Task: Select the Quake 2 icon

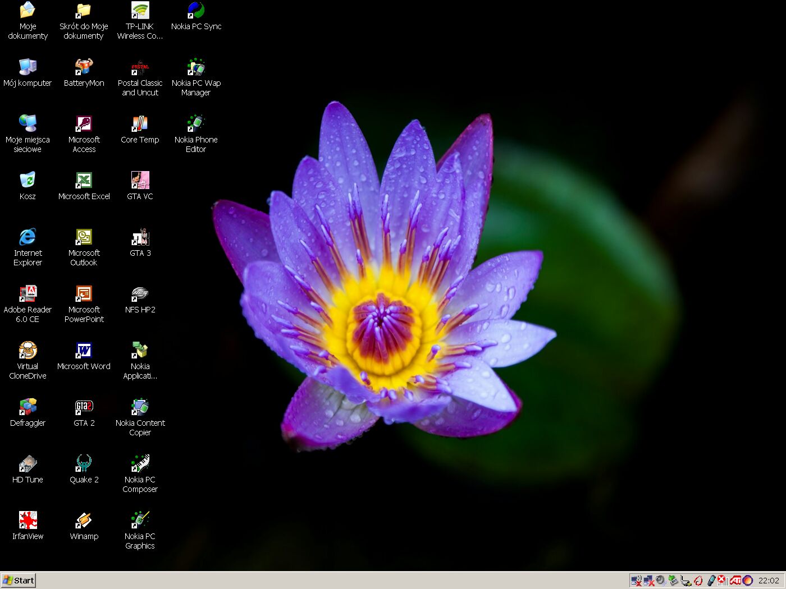Action: point(84,463)
